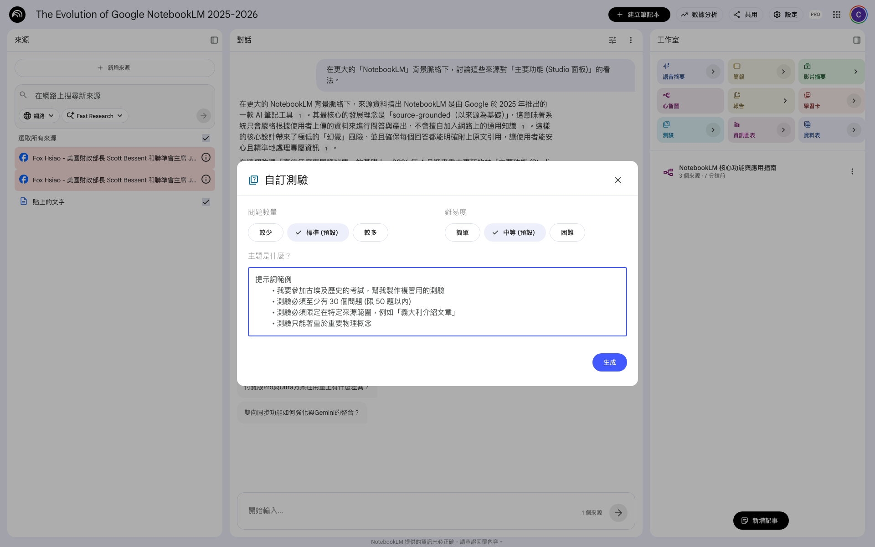Open more options for NotebookLM 核心功能 note
The image size is (875, 547).
click(x=852, y=171)
